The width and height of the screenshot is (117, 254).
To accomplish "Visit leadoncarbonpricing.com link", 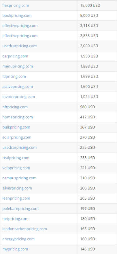I will (x=25, y=229).
